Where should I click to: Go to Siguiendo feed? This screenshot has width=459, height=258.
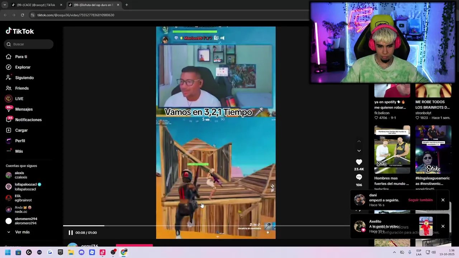[20, 78]
